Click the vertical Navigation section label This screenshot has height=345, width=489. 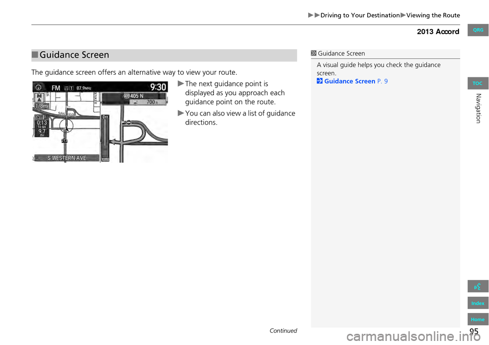click(478, 108)
